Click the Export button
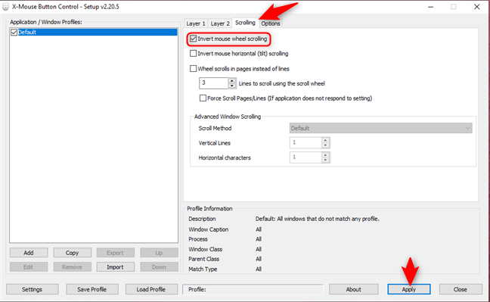The width and height of the screenshot is (490, 302). 115,253
